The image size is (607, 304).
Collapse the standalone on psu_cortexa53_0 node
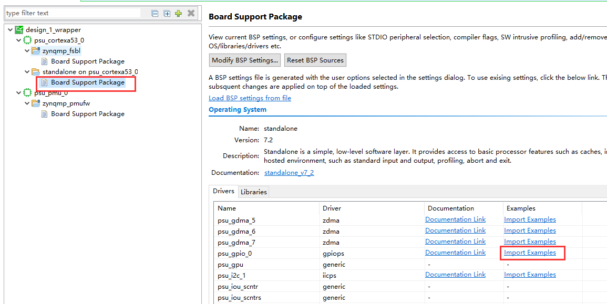coord(27,72)
